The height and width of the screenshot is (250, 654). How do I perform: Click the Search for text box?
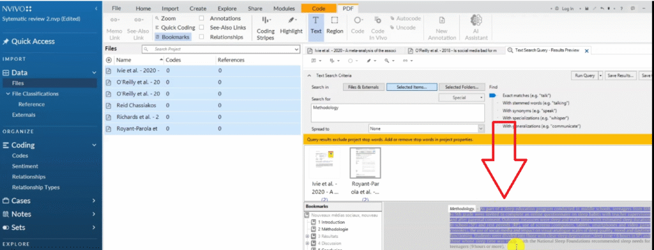click(398, 113)
